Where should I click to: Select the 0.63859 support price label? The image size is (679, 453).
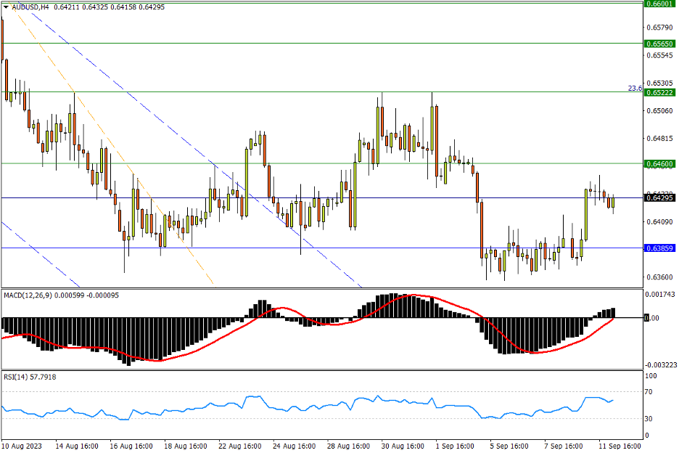pyautogui.click(x=659, y=248)
